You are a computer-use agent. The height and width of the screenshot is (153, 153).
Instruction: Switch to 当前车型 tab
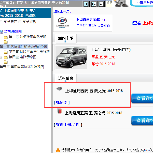(x=66, y=38)
